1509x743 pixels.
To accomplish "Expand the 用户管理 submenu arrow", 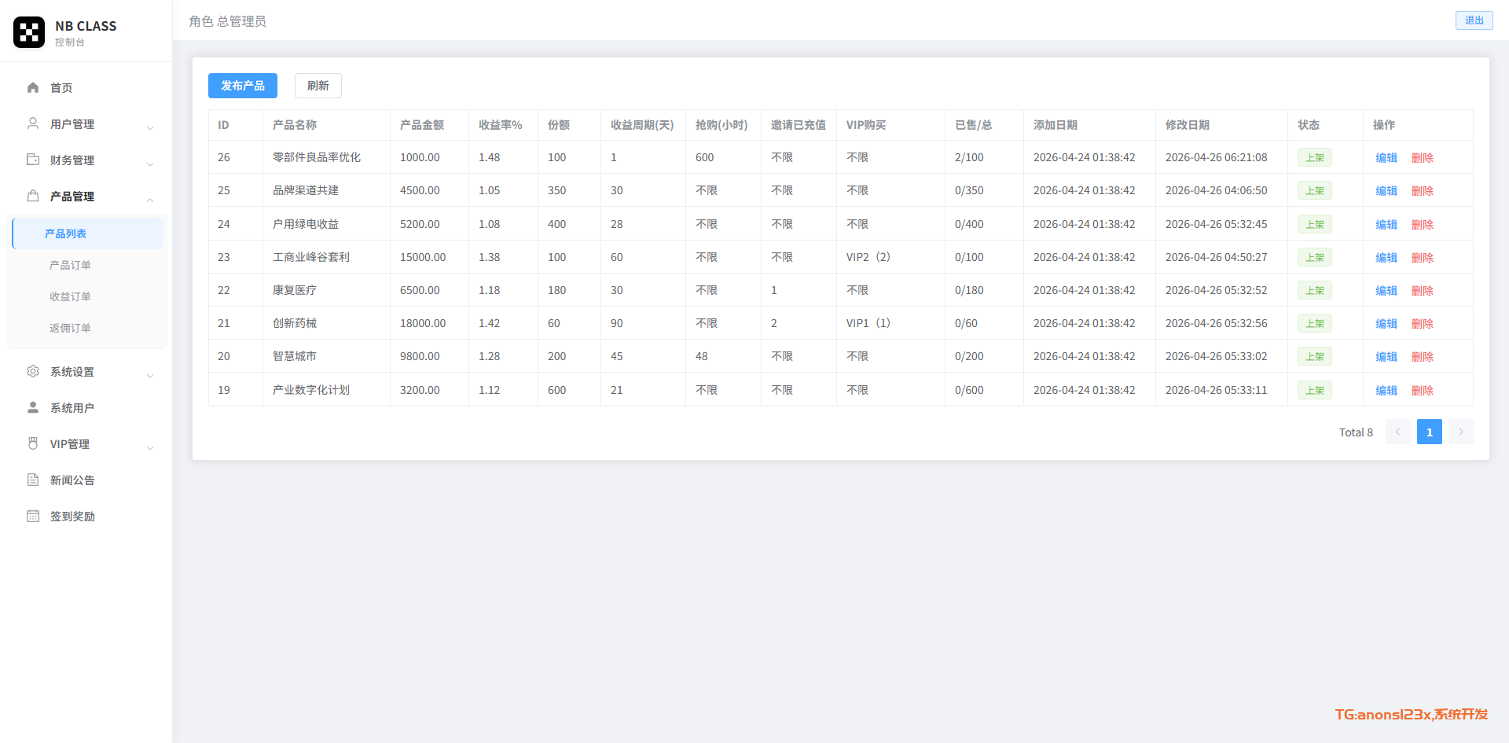I will [150, 127].
